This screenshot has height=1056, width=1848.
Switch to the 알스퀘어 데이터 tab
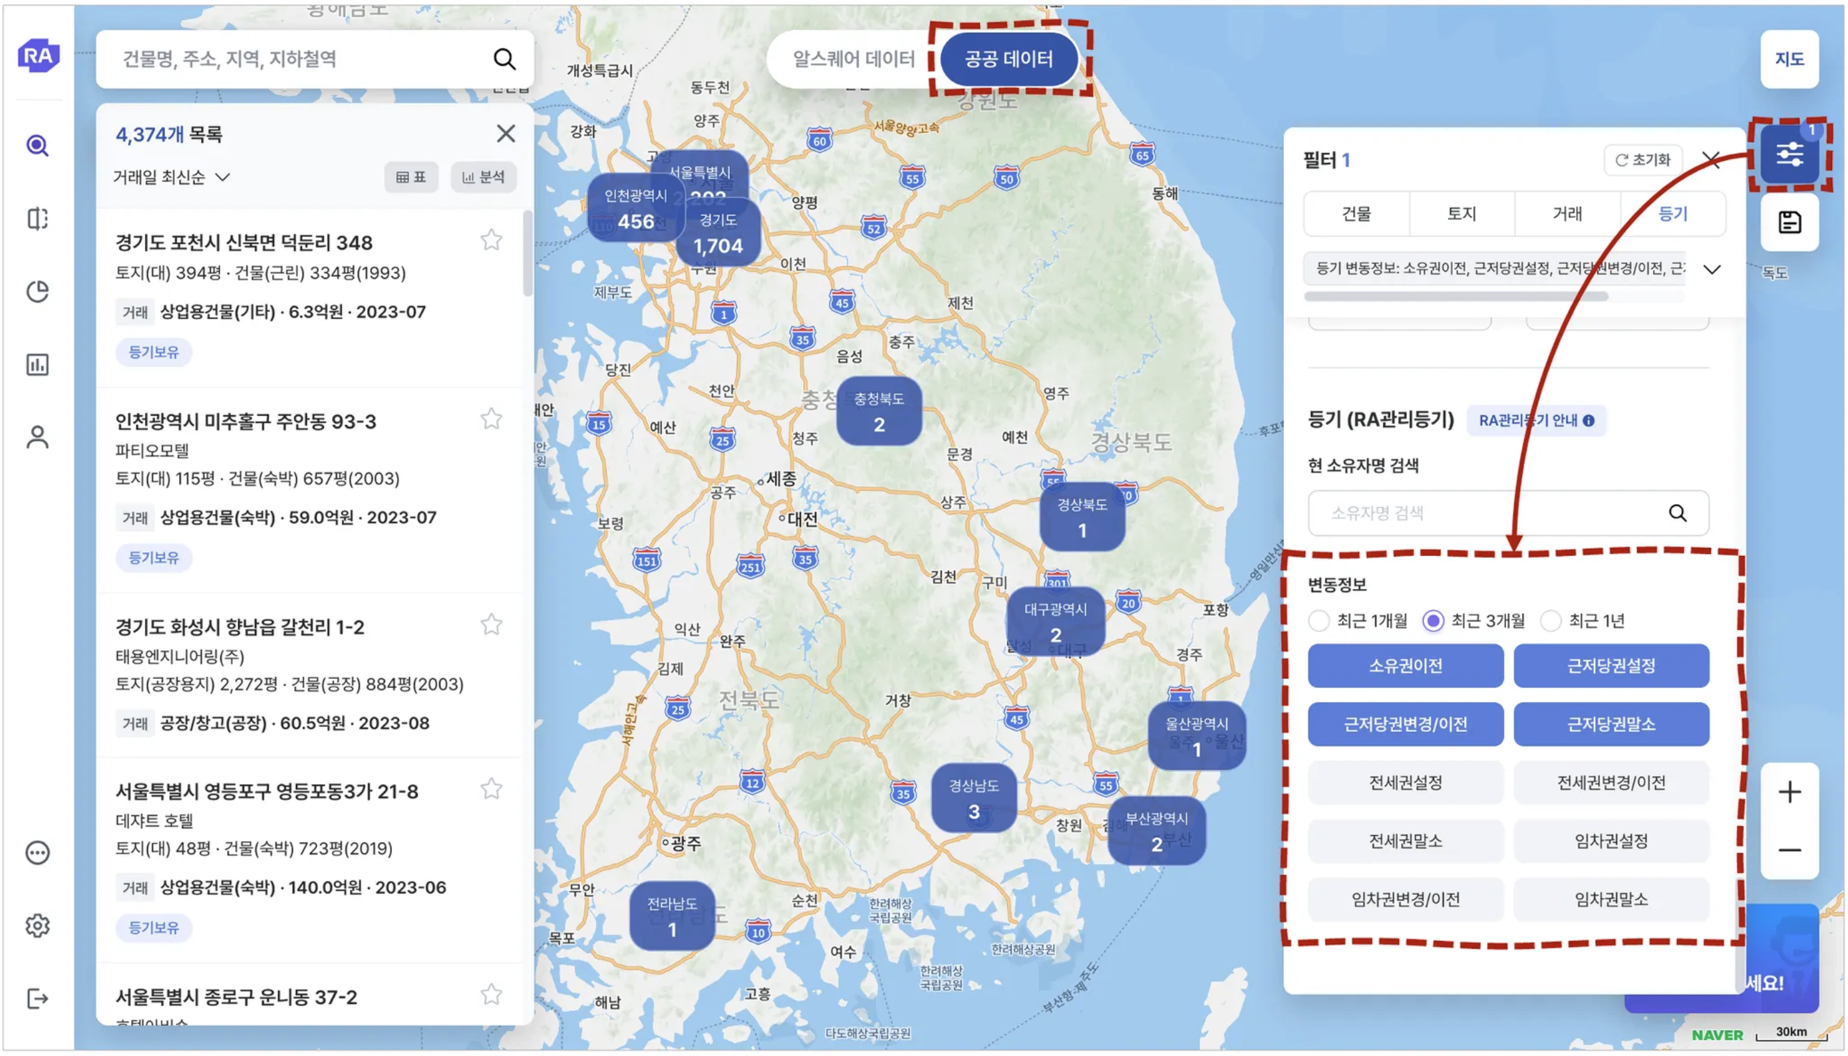pyautogui.click(x=853, y=59)
